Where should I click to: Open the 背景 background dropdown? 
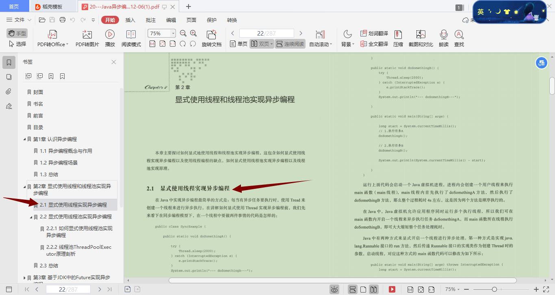click(348, 38)
